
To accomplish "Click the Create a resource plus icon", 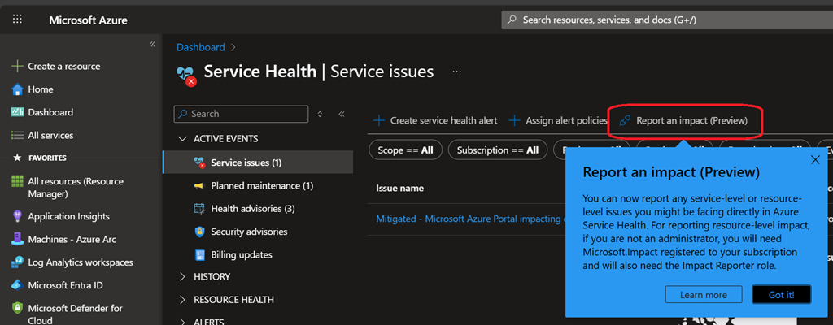I will pos(17,67).
